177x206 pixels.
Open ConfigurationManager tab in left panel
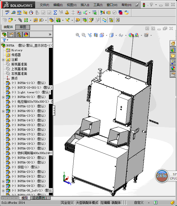19,35
